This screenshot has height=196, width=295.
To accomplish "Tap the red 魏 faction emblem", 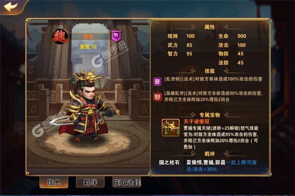I will (x=60, y=37).
